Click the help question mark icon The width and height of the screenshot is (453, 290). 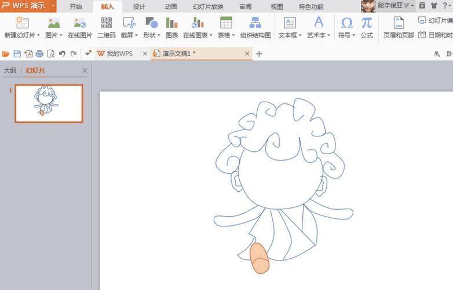click(445, 5)
